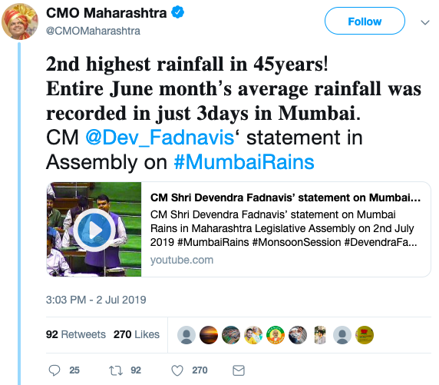Click the reply speech bubble icon
This screenshot has height=385, width=439.
54,370
